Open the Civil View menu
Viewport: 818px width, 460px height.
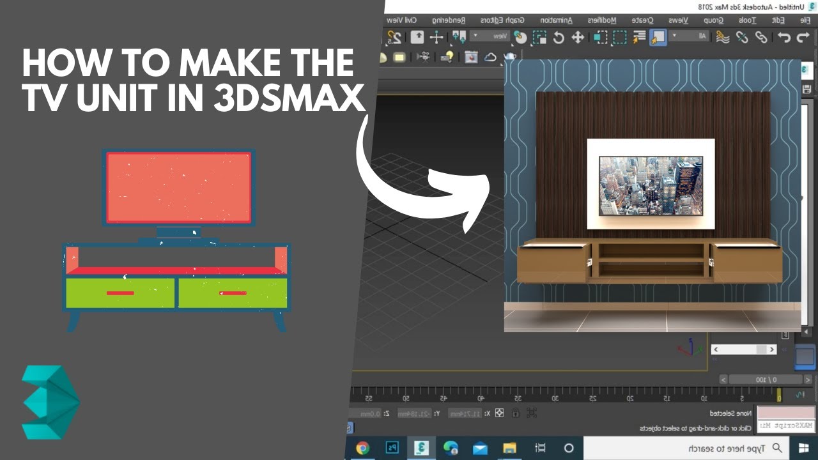pos(401,20)
